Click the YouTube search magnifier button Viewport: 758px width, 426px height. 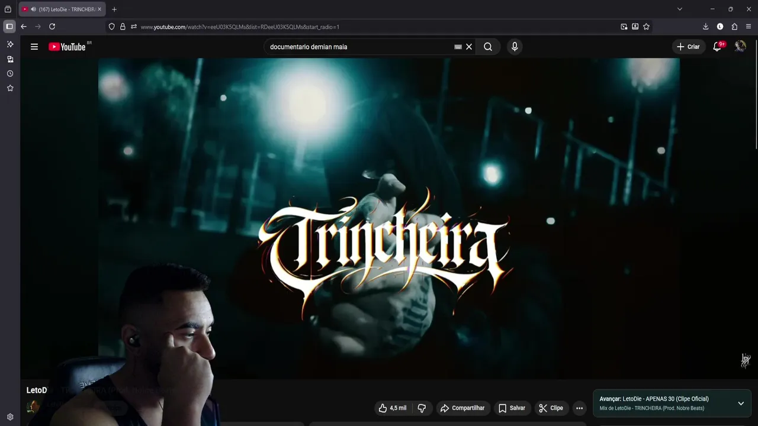(488, 47)
